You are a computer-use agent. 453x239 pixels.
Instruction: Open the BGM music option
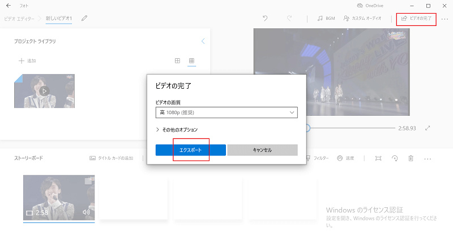(x=326, y=18)
